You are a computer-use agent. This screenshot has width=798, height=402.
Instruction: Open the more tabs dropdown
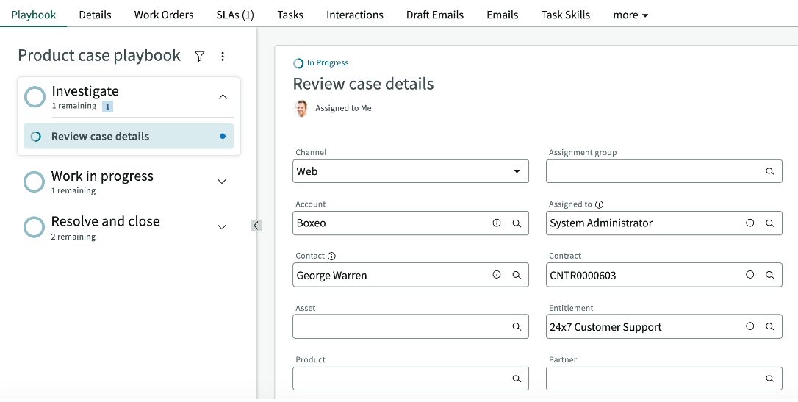[x=630, y=15]
